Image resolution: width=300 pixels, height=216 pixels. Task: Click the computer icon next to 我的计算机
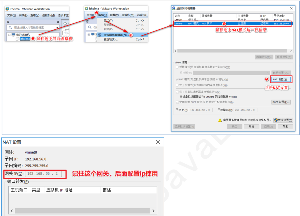[x=13, y=35]
